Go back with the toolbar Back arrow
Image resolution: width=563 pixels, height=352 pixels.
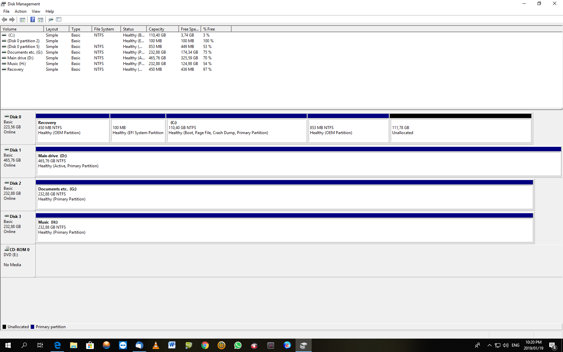4,20
